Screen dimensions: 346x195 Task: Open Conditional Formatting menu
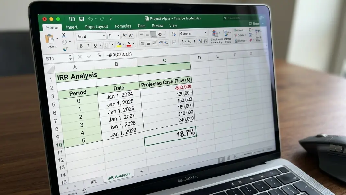coord(216,37)
